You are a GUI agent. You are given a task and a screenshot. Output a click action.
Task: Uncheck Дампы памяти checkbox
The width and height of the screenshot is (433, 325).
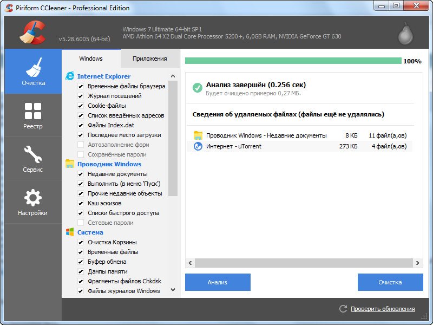click(81, 271)
